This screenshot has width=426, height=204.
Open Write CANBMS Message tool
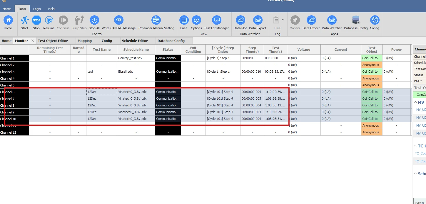coord(119,20)
